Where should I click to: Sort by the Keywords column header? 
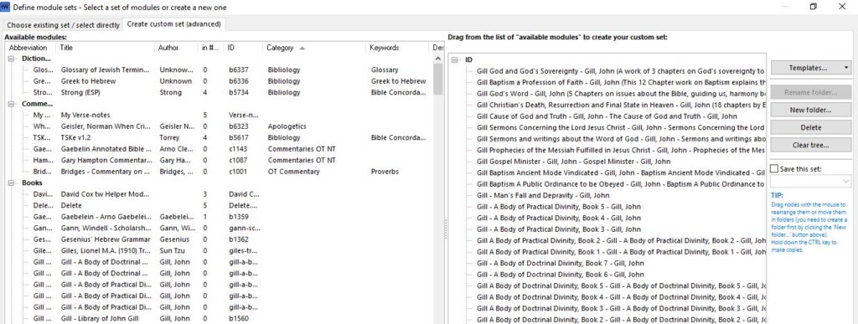(396, 48)
